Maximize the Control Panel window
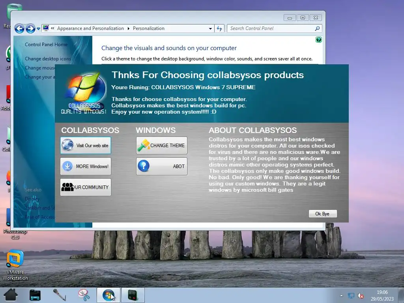Screen dimensions: 404x303 (x=303, y=17)
